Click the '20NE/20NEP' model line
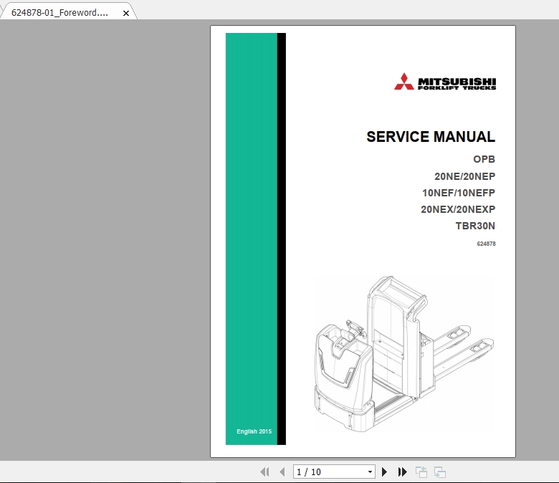Image resolution: width=559 pixels, height=483 pixels. 465,176
